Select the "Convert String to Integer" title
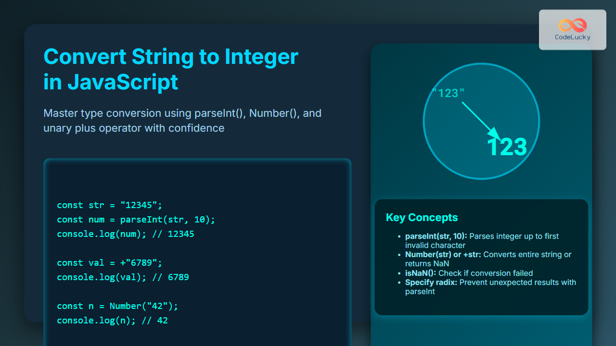Image resolution: width=616 pixels, height=346 pixels. click(x=171, y=57)
